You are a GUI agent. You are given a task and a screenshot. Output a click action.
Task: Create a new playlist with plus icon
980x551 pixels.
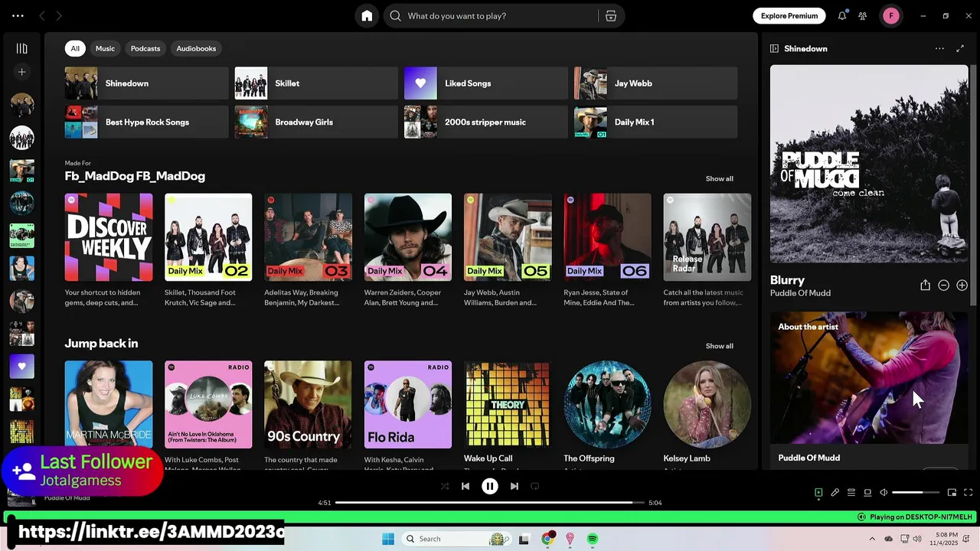click(22, 72)
